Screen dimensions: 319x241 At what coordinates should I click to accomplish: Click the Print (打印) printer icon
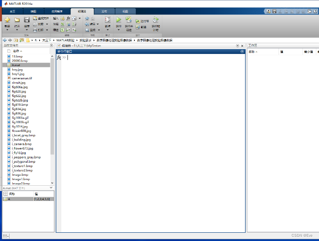(x=35, y=30)
